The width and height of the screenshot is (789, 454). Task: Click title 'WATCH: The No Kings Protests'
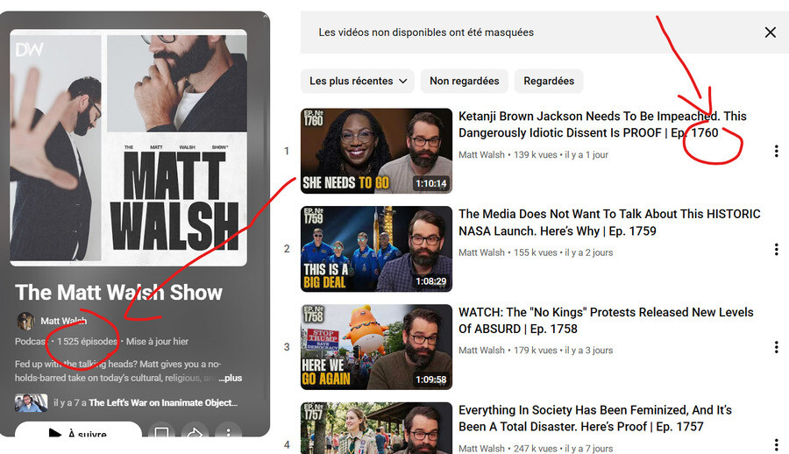pos(606,320)
